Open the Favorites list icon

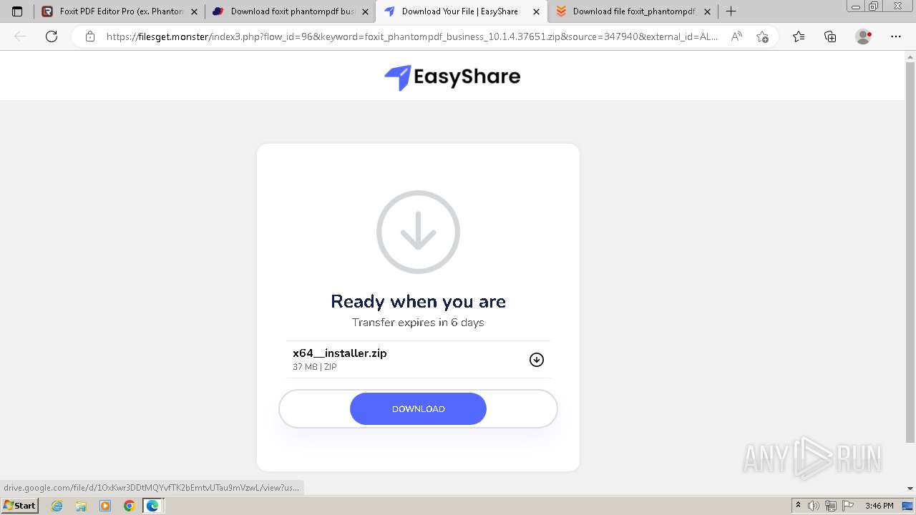tap(799, 36)
